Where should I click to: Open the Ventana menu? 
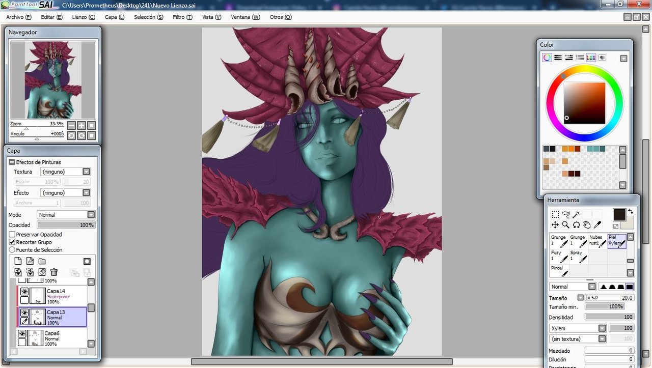[x=246, y=17]
